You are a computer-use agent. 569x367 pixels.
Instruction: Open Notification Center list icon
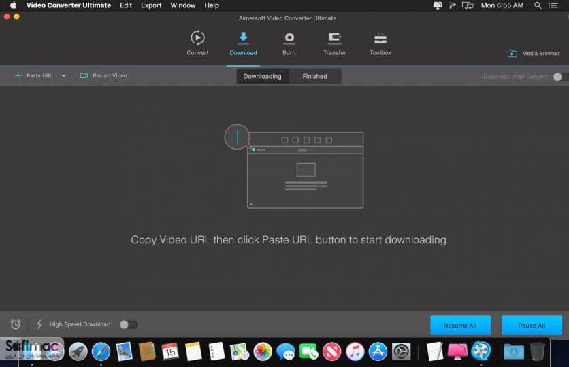click(553, 5)
